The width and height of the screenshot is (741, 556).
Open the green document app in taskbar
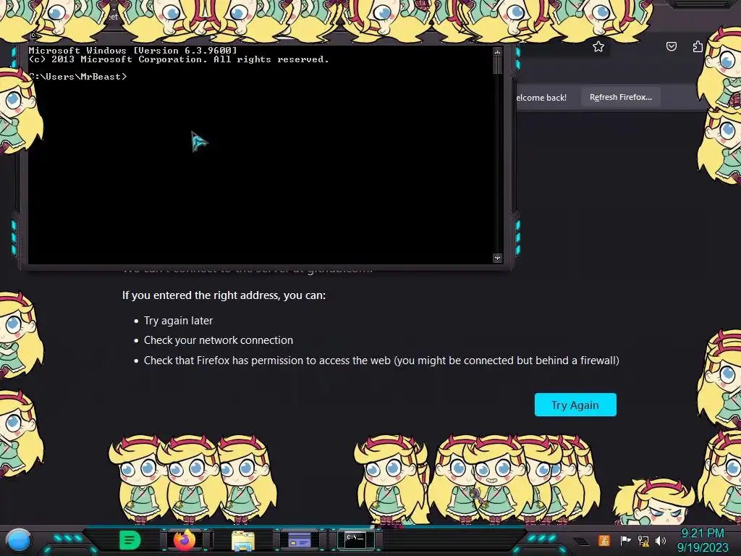pyautogui.click(x=130, y=540)
